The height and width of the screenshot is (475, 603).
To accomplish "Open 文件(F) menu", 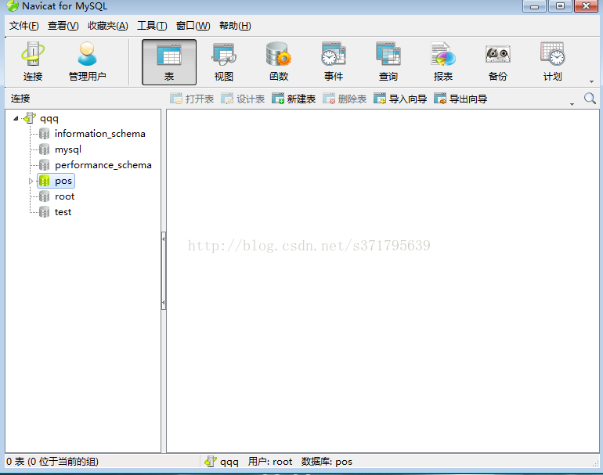I will click(x=23, y=26).
